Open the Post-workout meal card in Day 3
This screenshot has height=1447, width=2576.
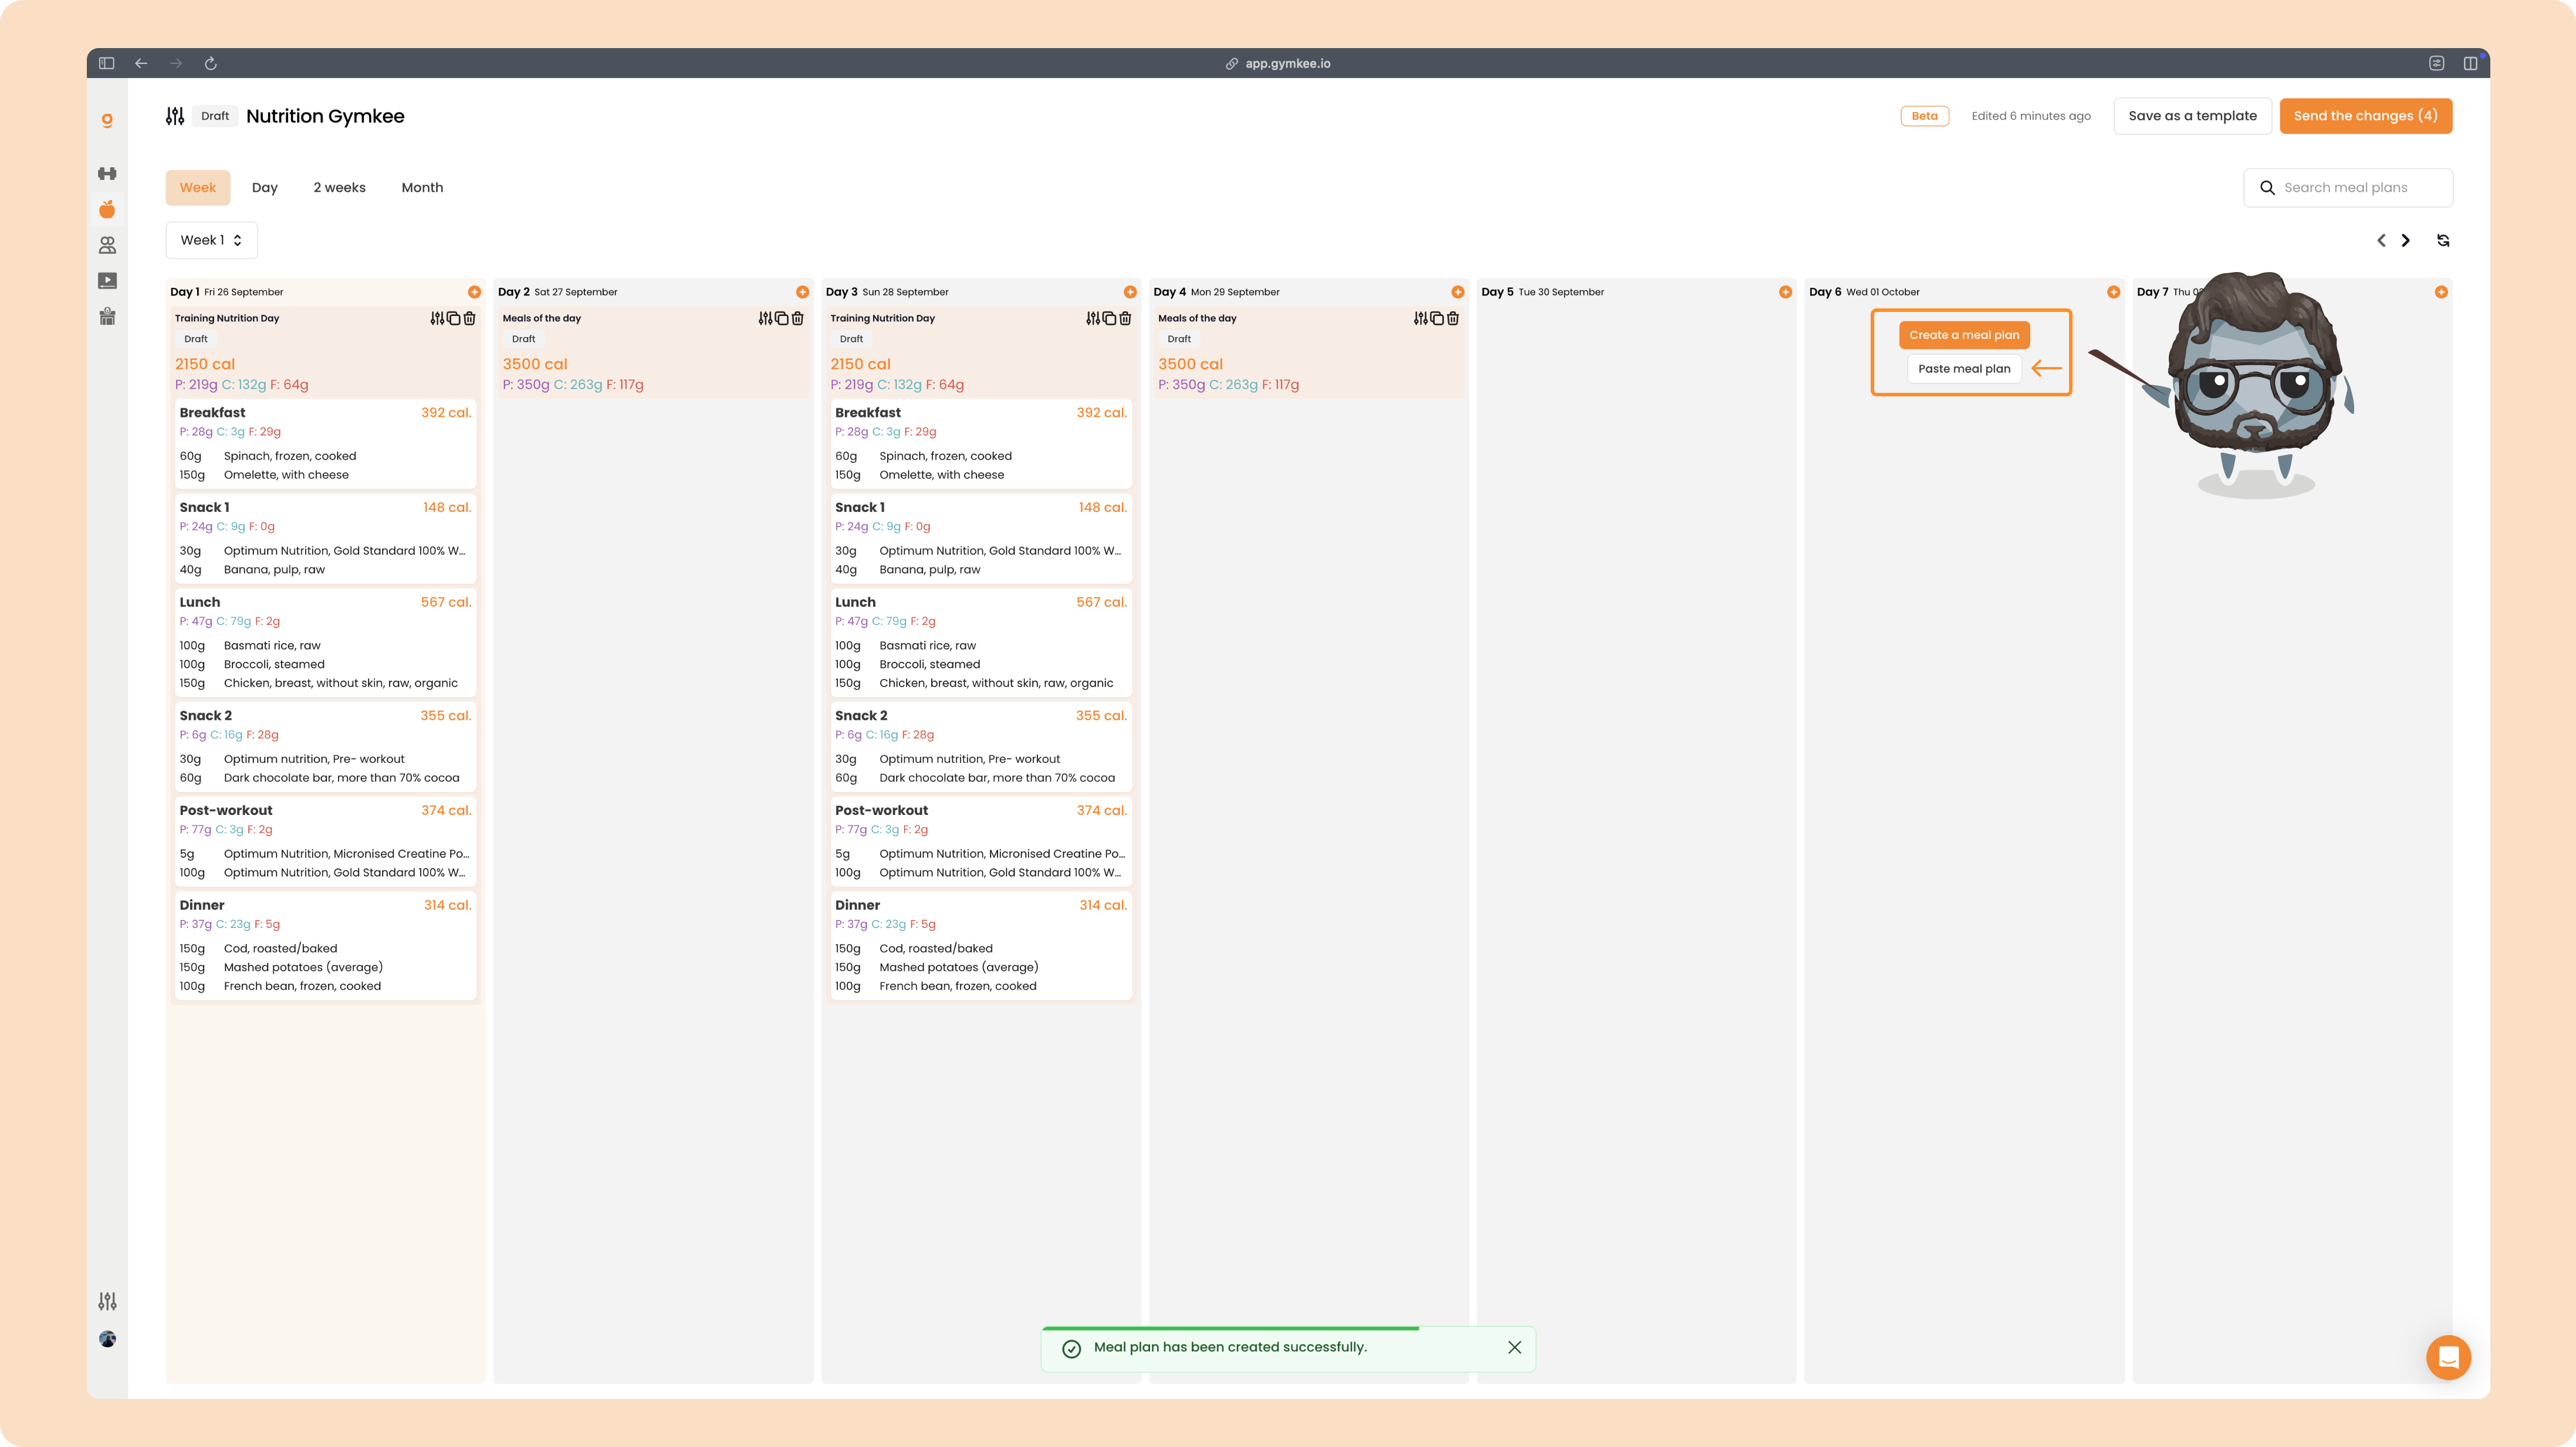tap(981, 841)
